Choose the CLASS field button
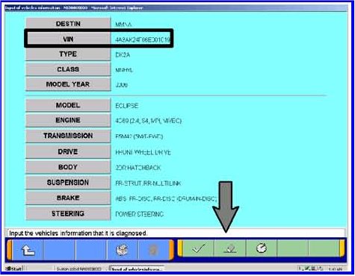 coord(68,69)
